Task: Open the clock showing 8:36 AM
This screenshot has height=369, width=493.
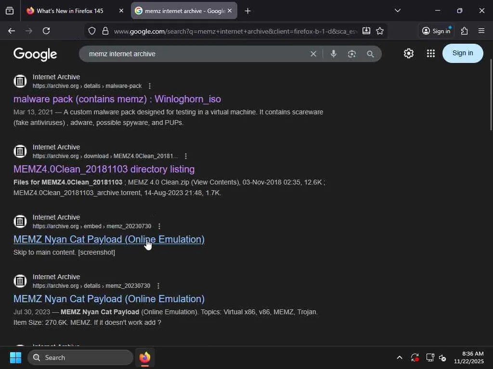Action: pos(468,357)
